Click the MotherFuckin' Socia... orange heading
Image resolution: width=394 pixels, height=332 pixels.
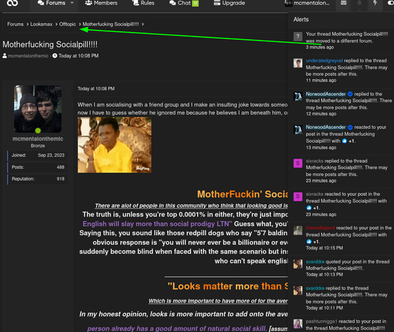coord(243,194)
